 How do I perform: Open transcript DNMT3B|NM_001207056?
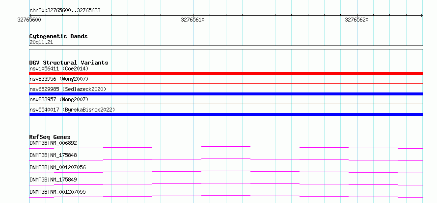click(x=57, y=167)
